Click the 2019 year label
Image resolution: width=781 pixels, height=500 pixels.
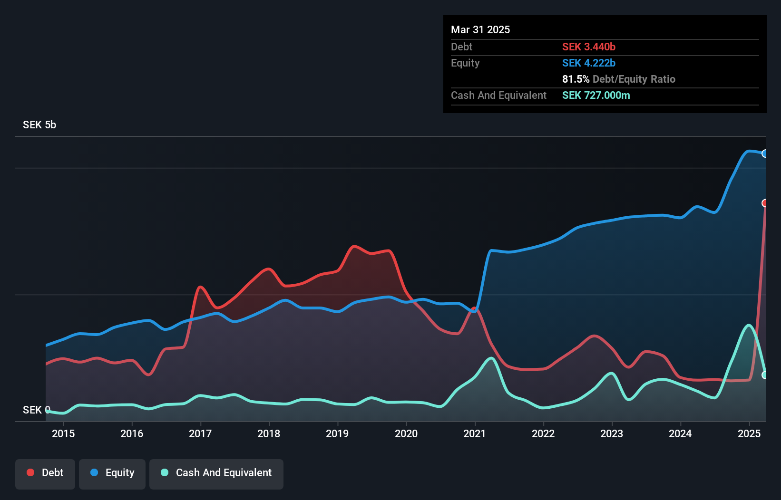(337, 433)
